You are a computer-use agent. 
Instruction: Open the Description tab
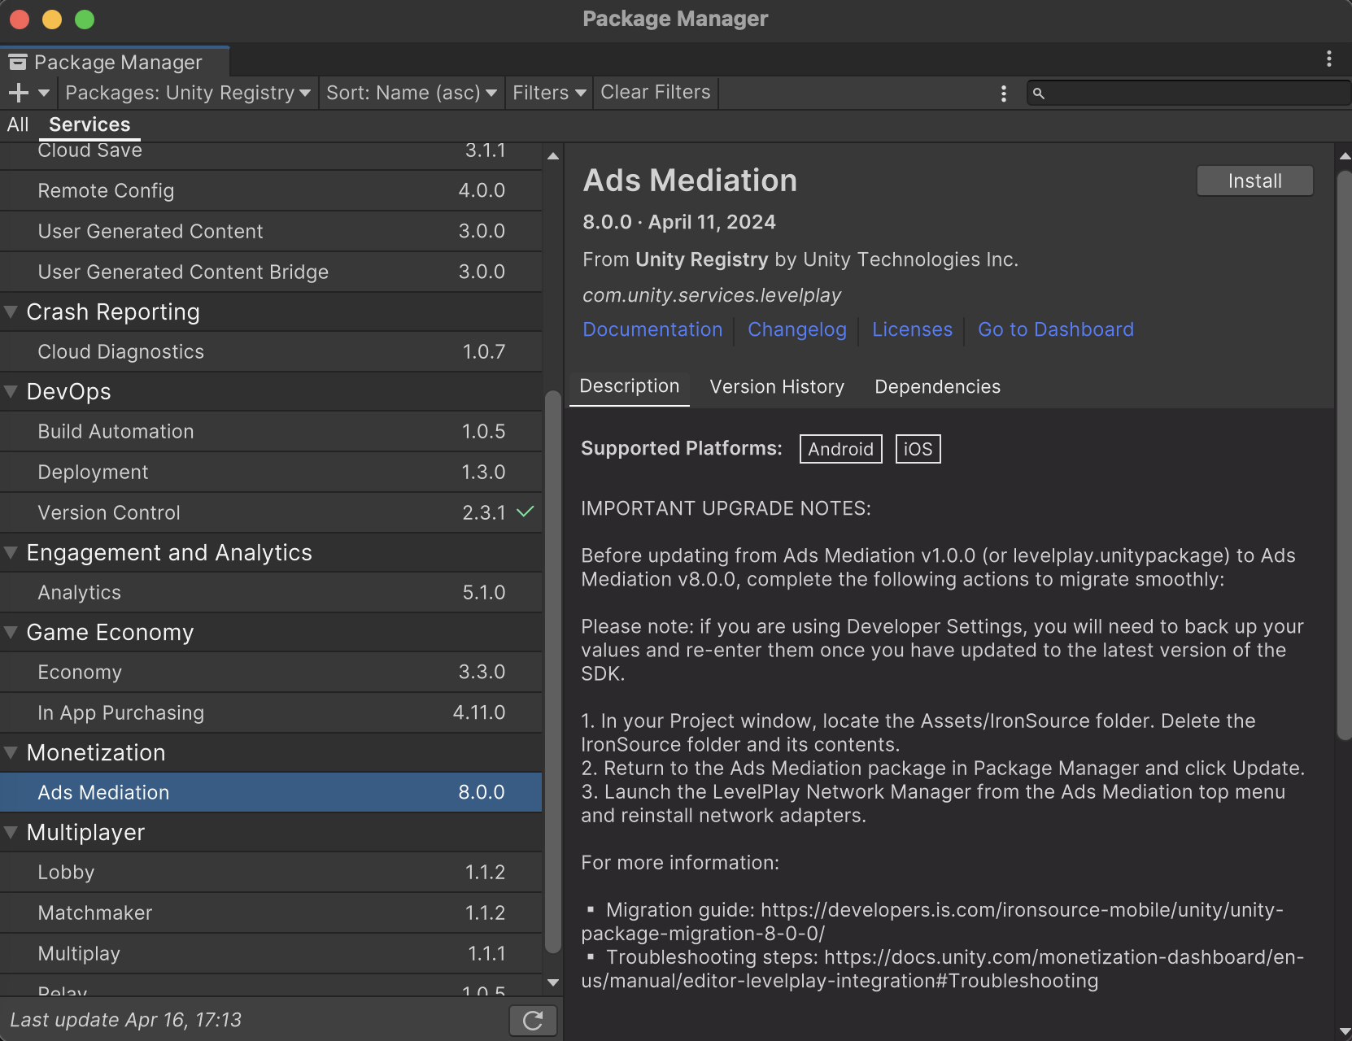point(630,386)
